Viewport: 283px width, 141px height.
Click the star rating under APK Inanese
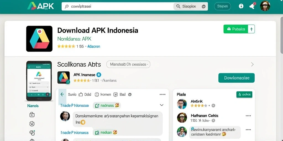[82, 80]
